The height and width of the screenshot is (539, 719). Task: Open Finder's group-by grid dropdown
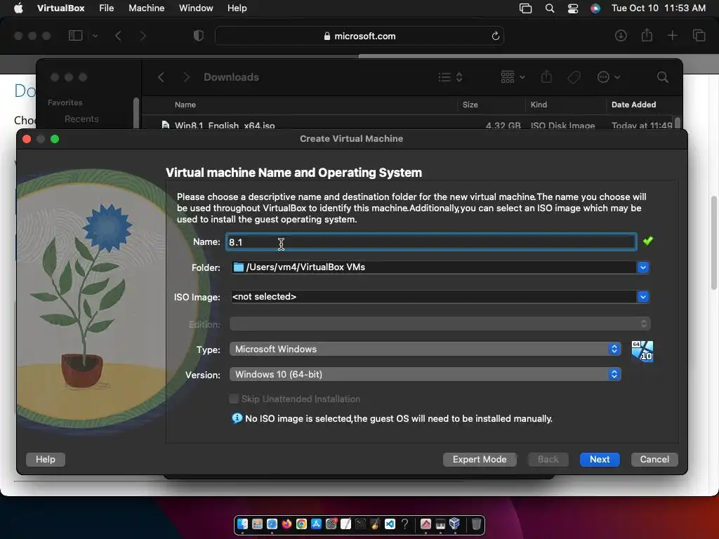[x=513, y=77]
